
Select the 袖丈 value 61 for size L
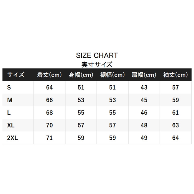[175, 113]
